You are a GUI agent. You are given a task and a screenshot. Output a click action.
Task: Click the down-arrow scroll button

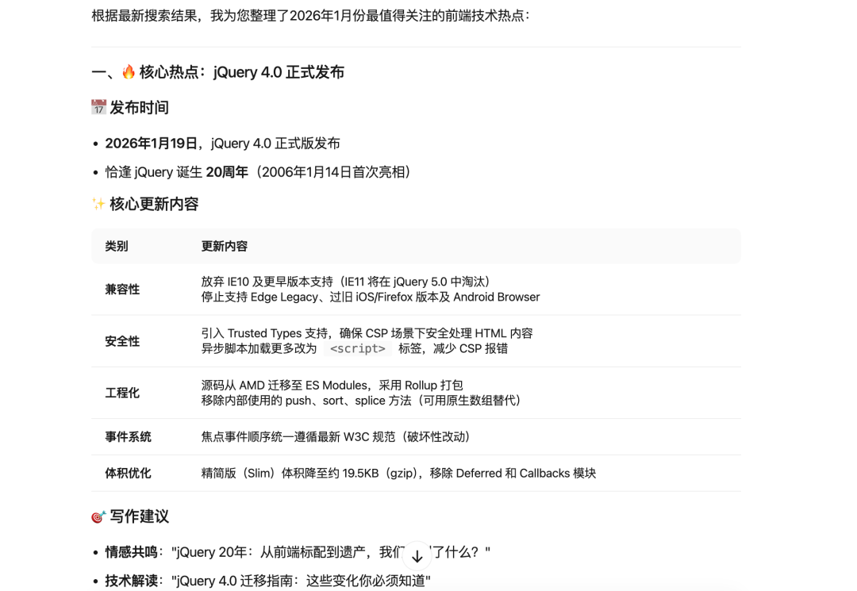417,555
